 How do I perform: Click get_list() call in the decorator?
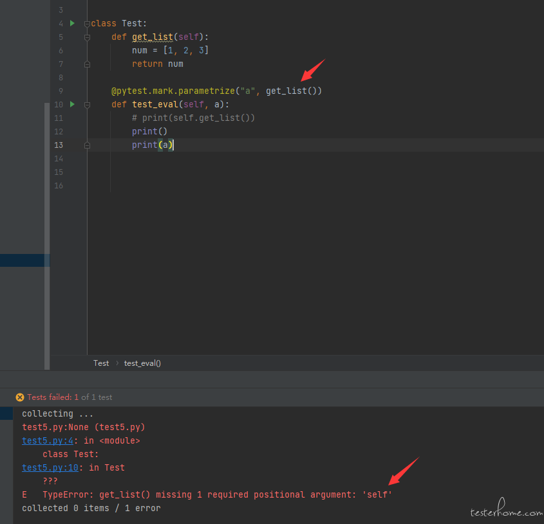pos(291,91)
